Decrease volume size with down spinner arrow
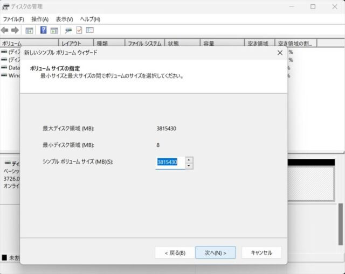The image size is (345, 274). tap(189, 166)
